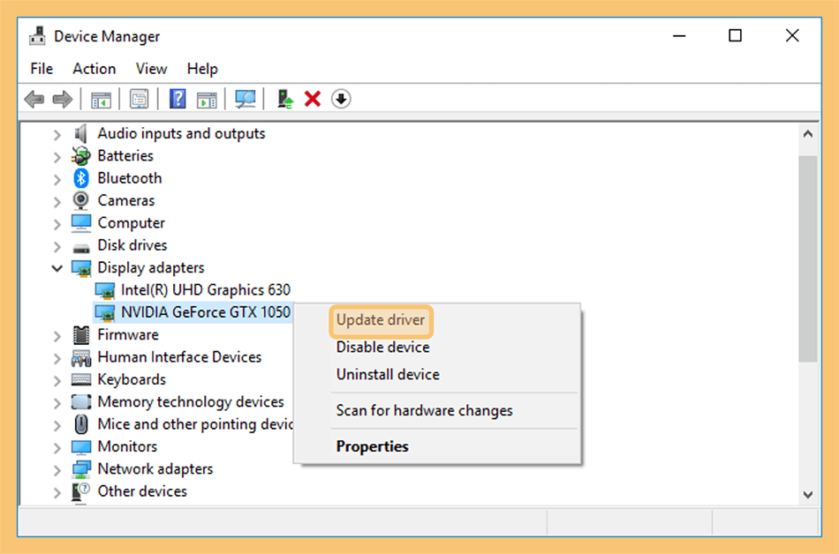Select the Memory technology devices icon
The image size is (839, 554).
coord(80,402)
